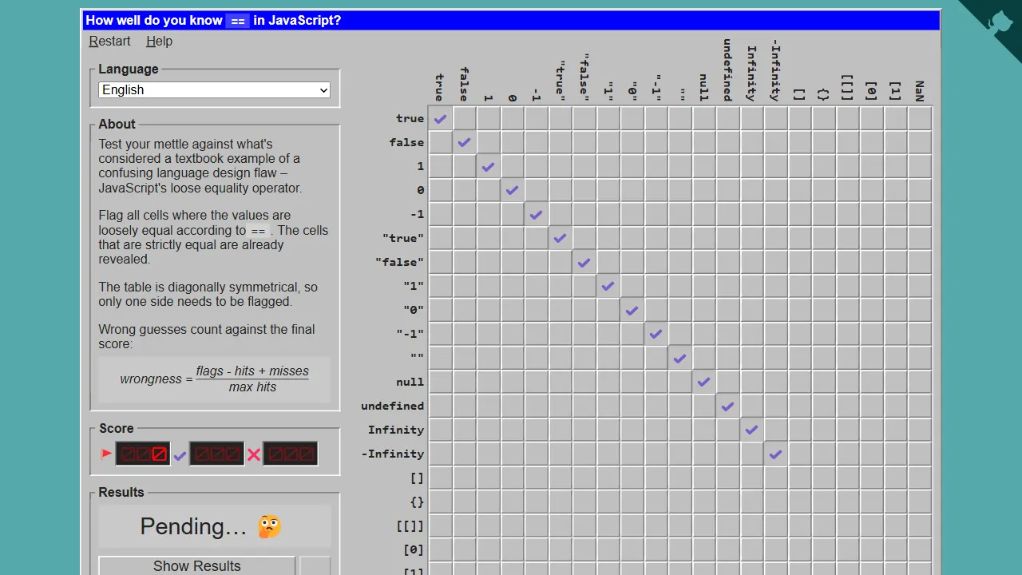Image resolution: width=1022 pixels, height=575 pixels.
Task: Flag cell in row 0, column "0"
Action: [632, 190]
